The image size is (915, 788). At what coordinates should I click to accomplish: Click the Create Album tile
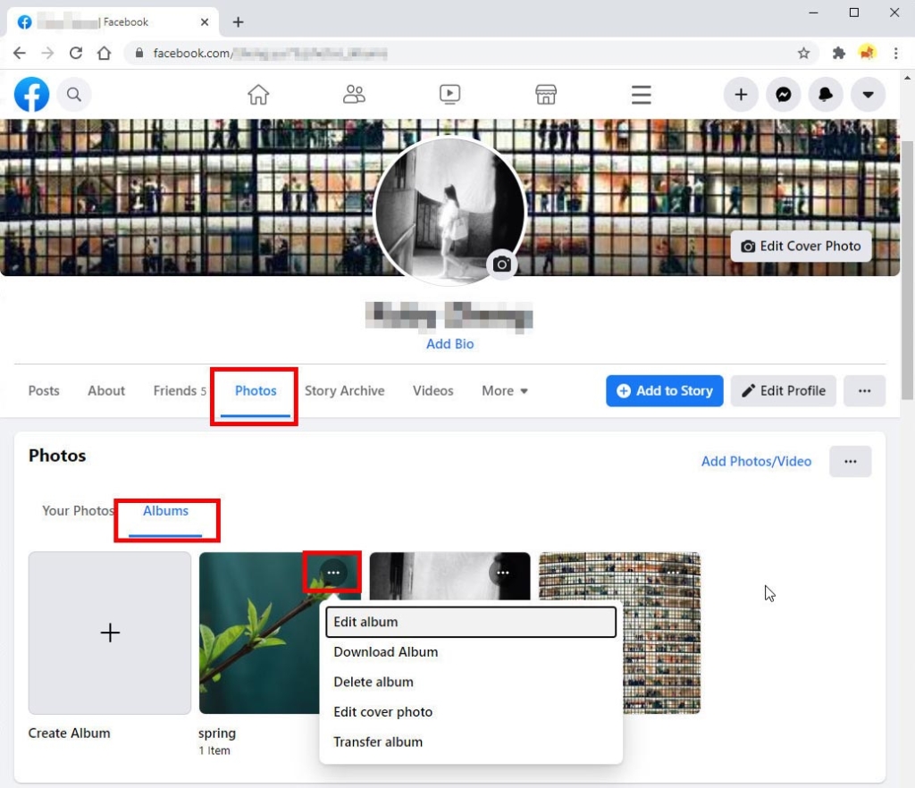point(109,633)
